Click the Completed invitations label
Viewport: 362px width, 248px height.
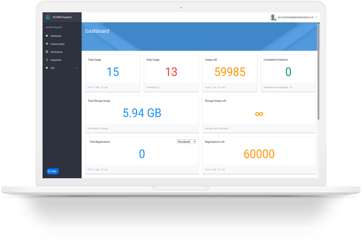[x=276, y=60]
